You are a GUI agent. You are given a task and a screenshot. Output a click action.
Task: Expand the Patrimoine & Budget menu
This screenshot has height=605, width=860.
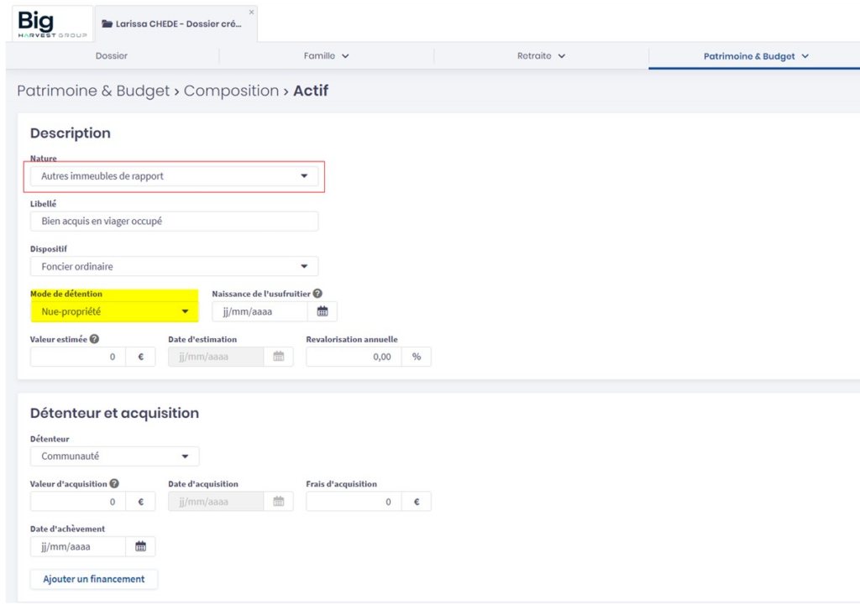click(755, 56)
